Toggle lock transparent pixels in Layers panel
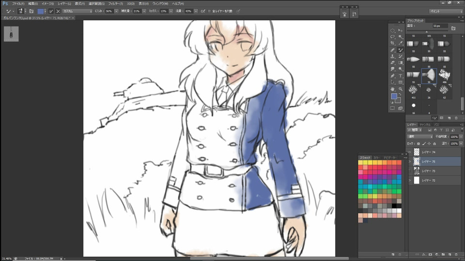This screenshot has height=261, width=465. (418, 144)
